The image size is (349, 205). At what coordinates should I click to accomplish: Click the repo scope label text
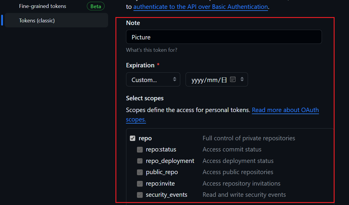point(146,138)
